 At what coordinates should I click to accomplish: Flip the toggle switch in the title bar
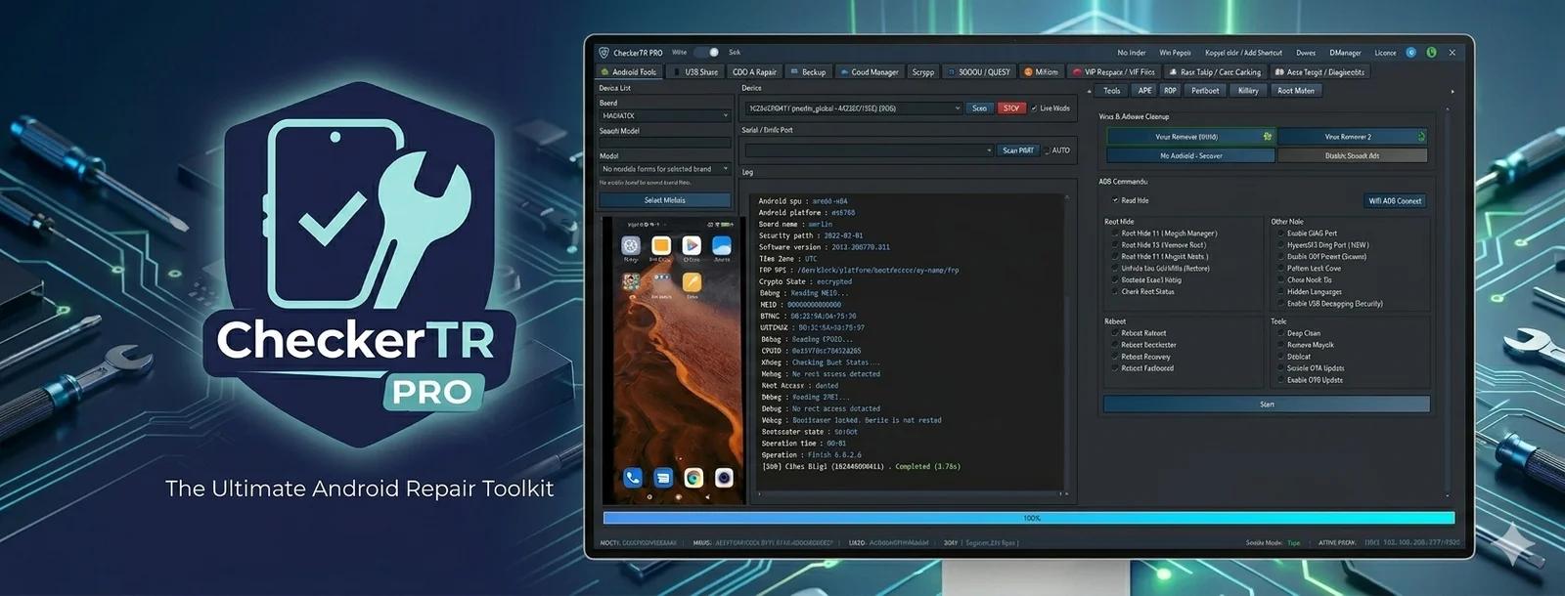coord(709,53)
